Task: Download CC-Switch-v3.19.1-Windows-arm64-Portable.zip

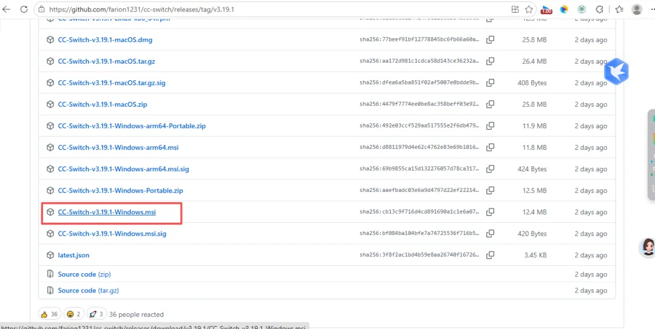Action: pyautogui.click(x=132, y=126)
